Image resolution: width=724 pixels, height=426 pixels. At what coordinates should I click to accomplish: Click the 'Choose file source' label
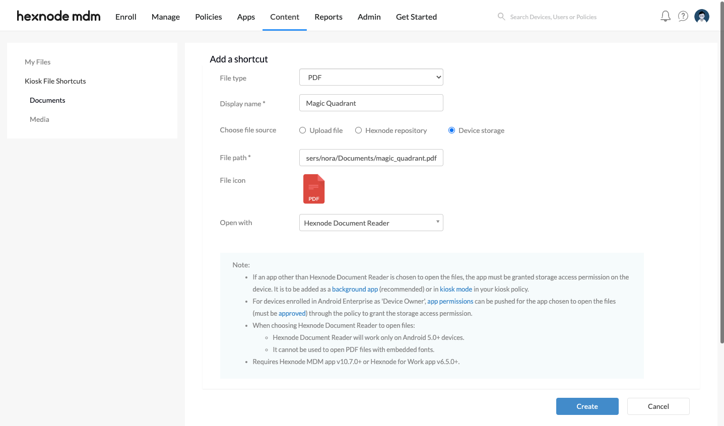point(248,130)
